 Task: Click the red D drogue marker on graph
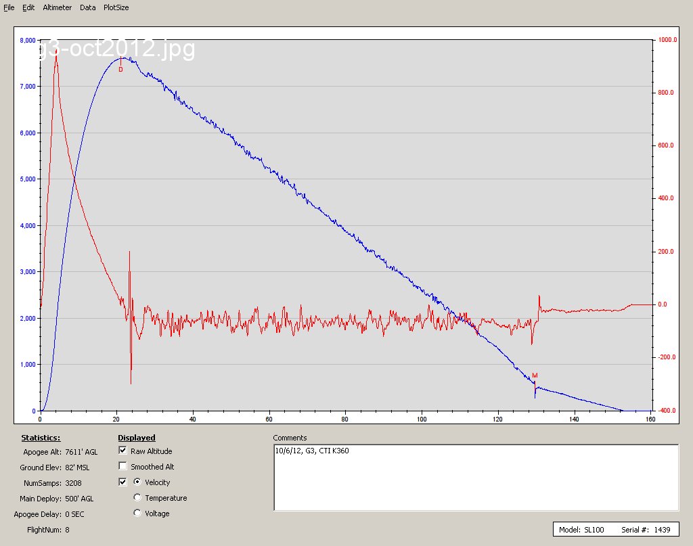(120, 69)
